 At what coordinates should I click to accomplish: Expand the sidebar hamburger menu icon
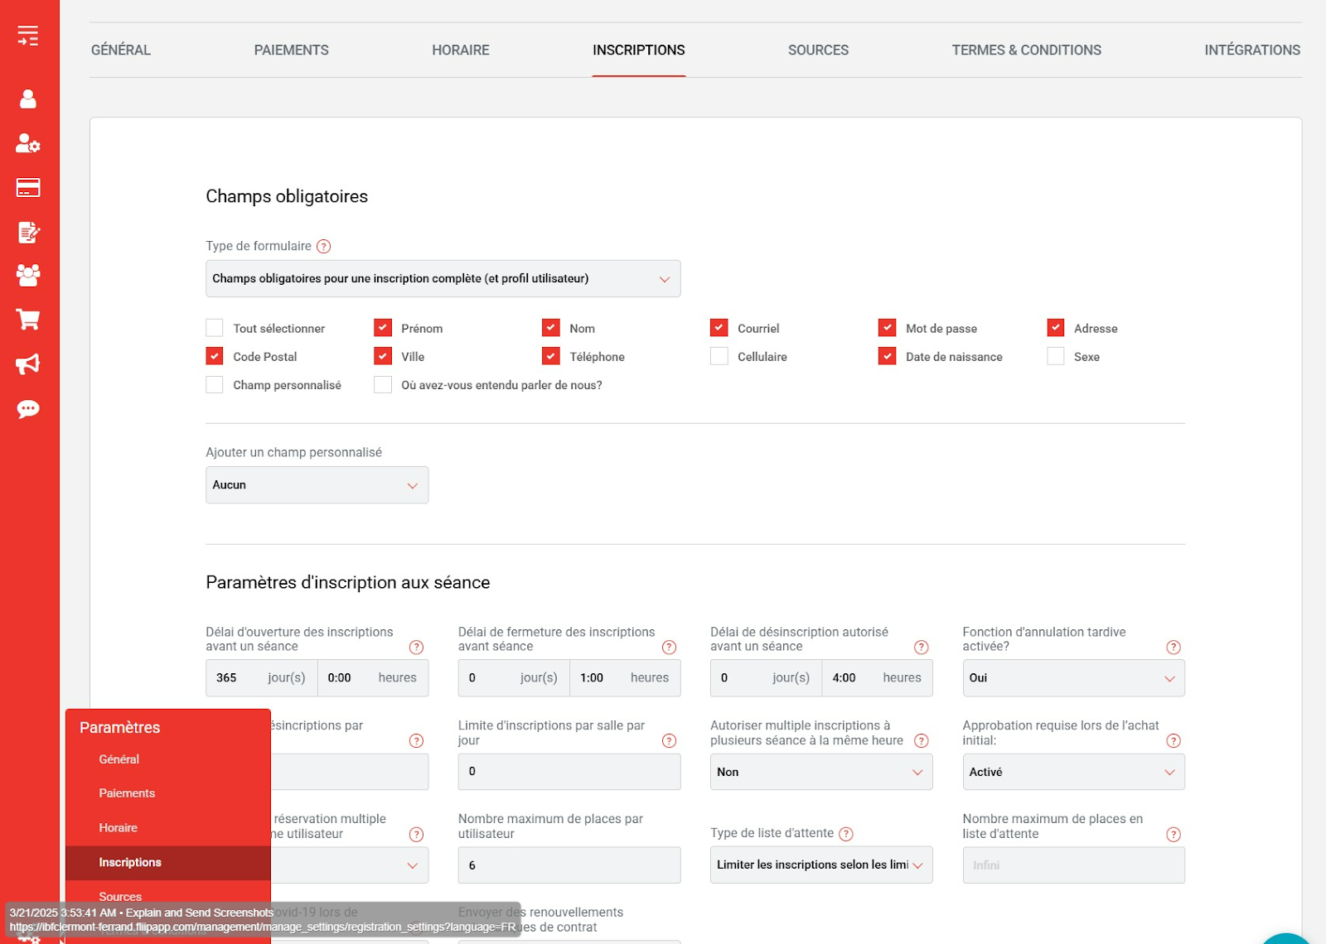tap(28, 36)
